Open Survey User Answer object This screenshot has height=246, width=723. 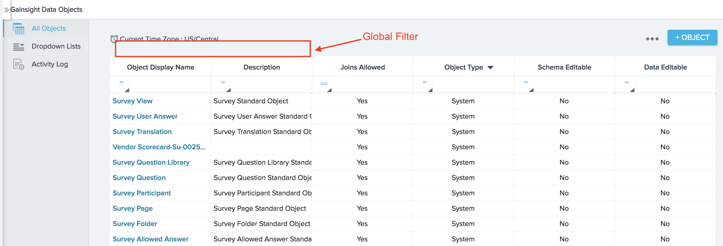click(145, 117)
